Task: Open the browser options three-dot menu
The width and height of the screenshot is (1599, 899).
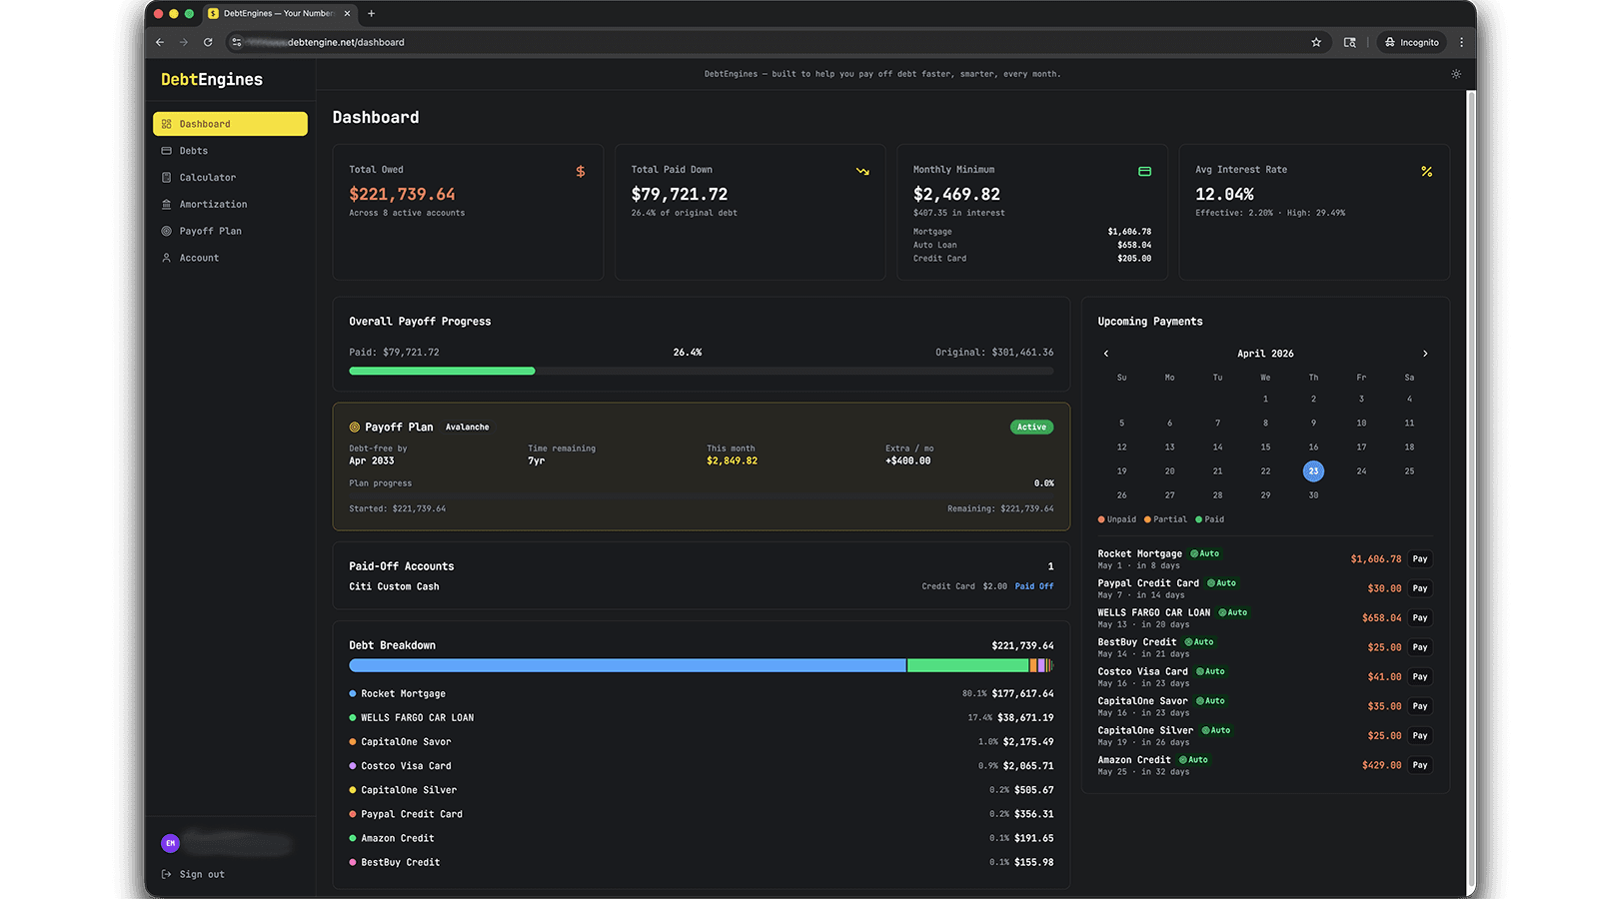Action: pos(1461,42)
